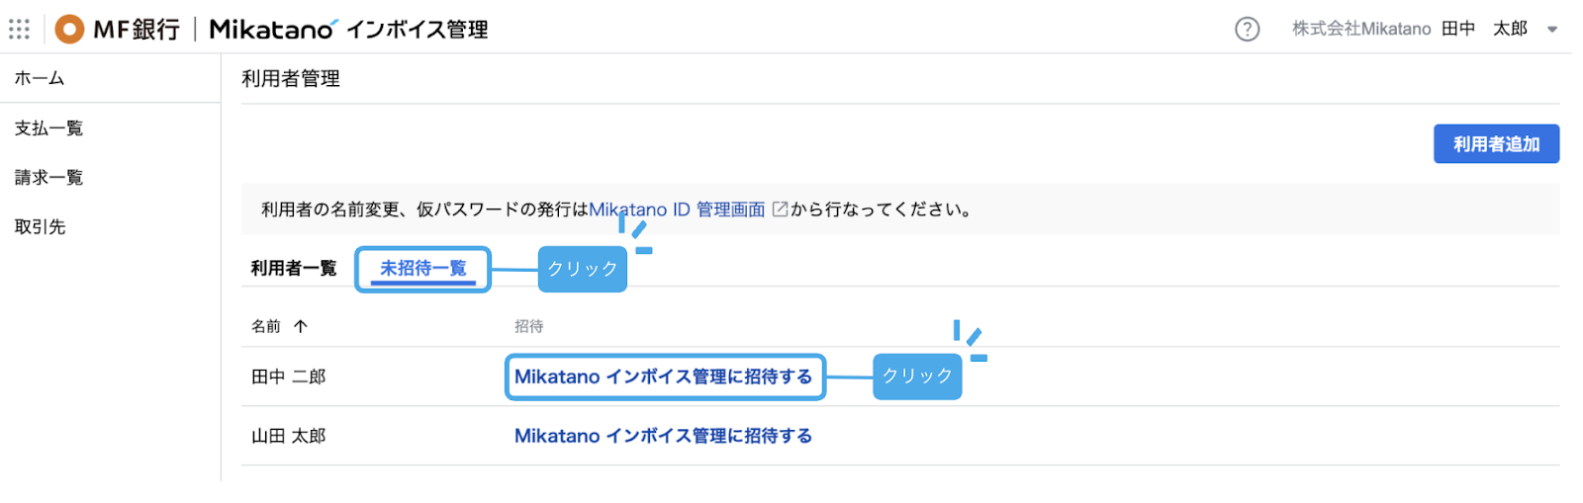Image resolution: width=1583 pixels, height=503 pixels.
Task: Sort by name using the up arrow
Action: point(301,326)
